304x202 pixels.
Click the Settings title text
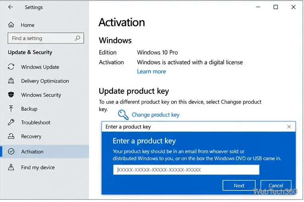point(34,8)
